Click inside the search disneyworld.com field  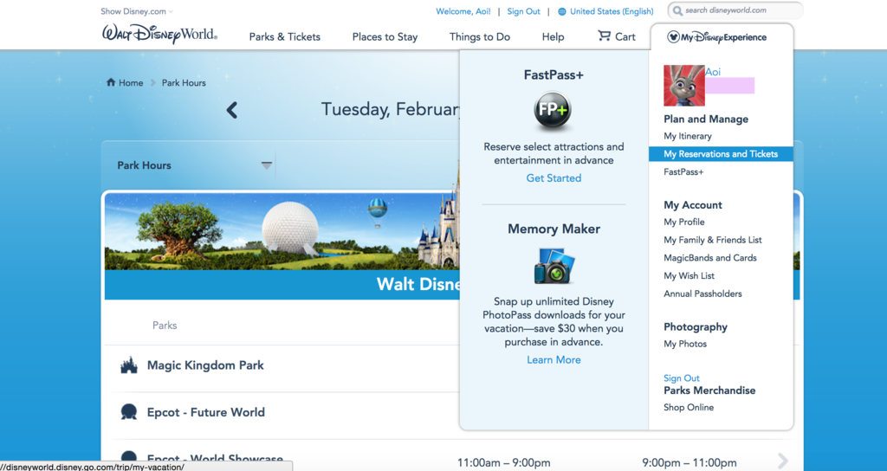(x=735, y=10)
